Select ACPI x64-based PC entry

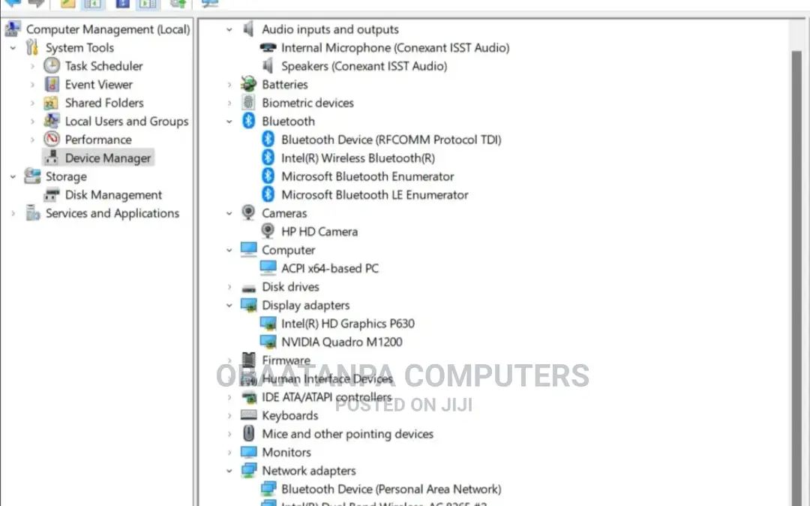[329, 268]
